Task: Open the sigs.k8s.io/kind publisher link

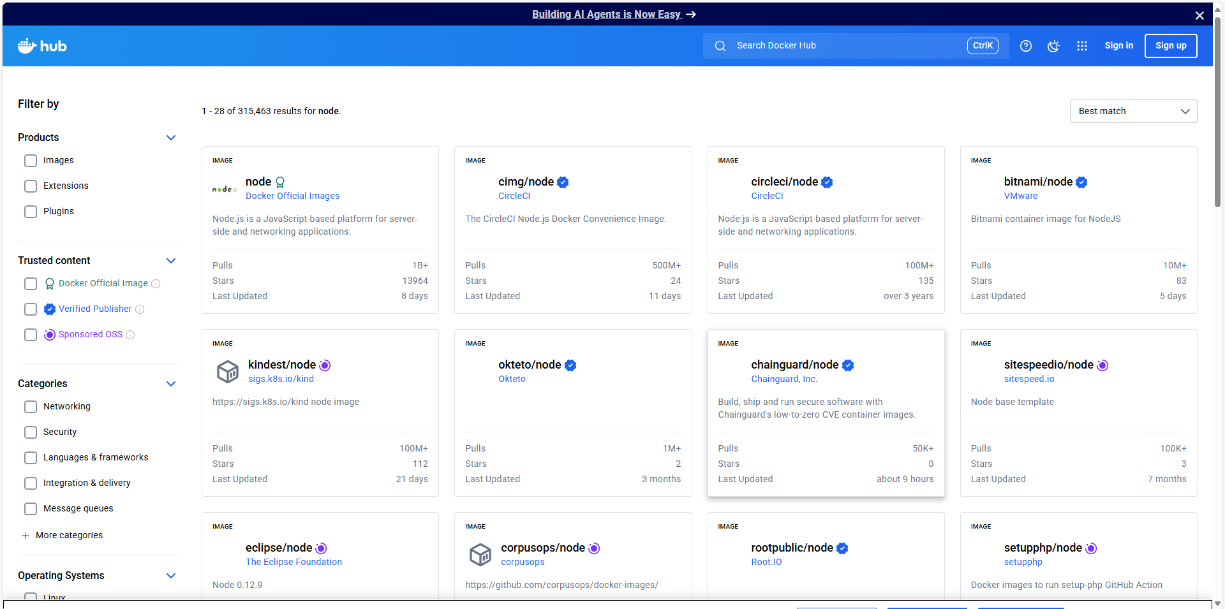Action: [x=281, y=379]
